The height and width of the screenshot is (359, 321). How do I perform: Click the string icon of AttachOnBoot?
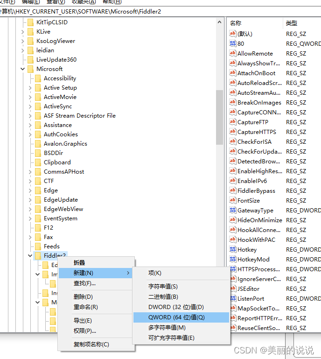pyautogui.click(x=233, y=73)
